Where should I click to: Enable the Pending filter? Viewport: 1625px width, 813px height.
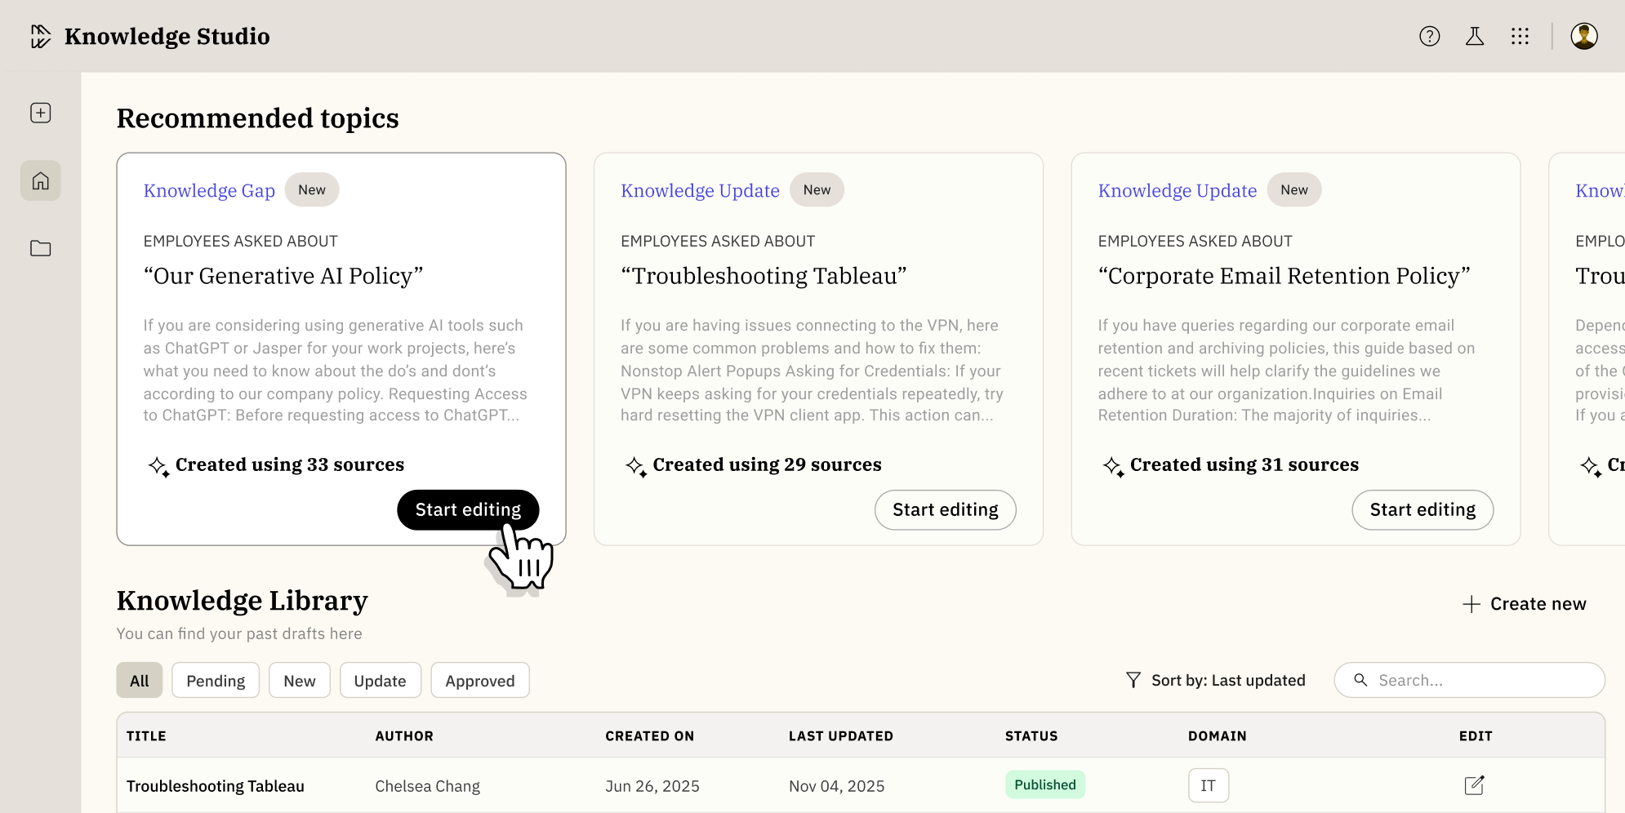tap(215, 680)
